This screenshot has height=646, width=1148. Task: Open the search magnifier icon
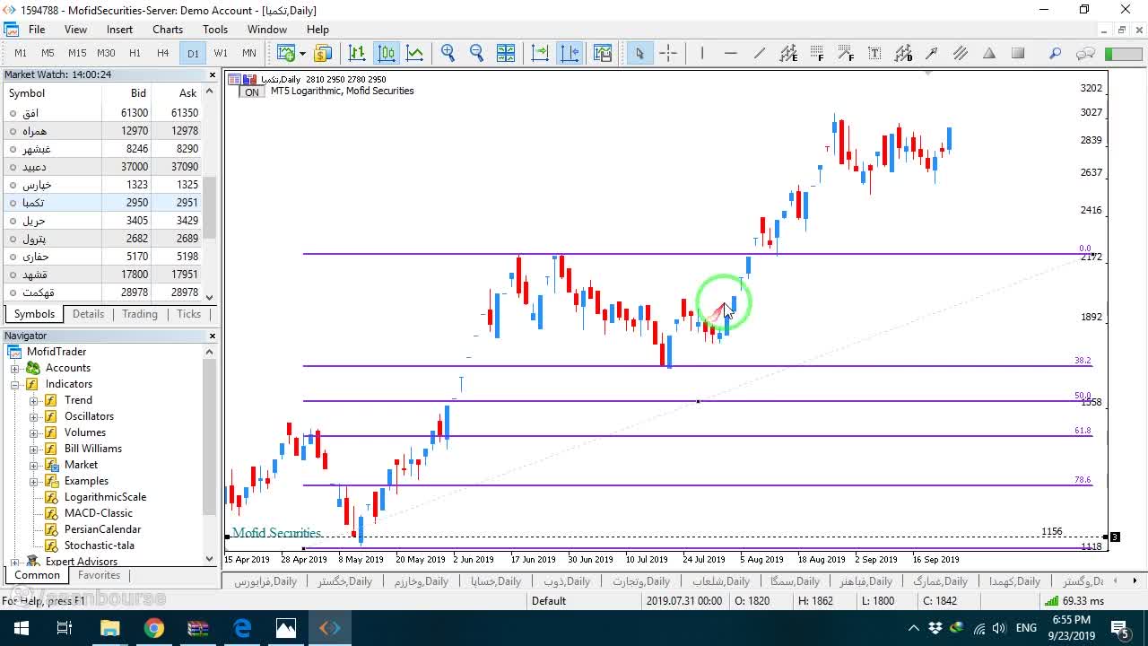(x=1056, y=53)
